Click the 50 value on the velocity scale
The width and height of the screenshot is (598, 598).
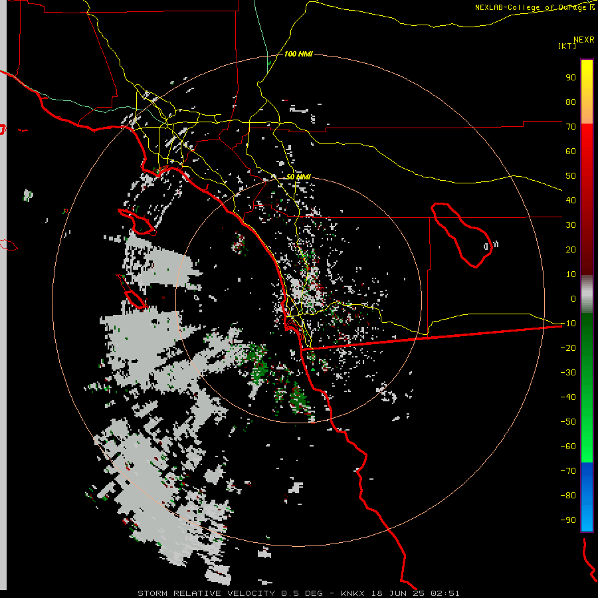pyautogui.click(x=571, y=176)
